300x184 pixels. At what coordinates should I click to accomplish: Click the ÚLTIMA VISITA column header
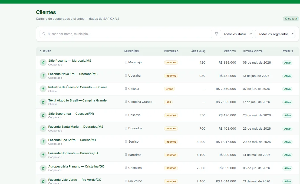pos(253,51)
